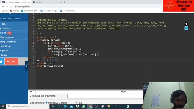Screen dimensions: 194x109
Task: Click the arr list definition on line 17
Action: click(47, 60)
